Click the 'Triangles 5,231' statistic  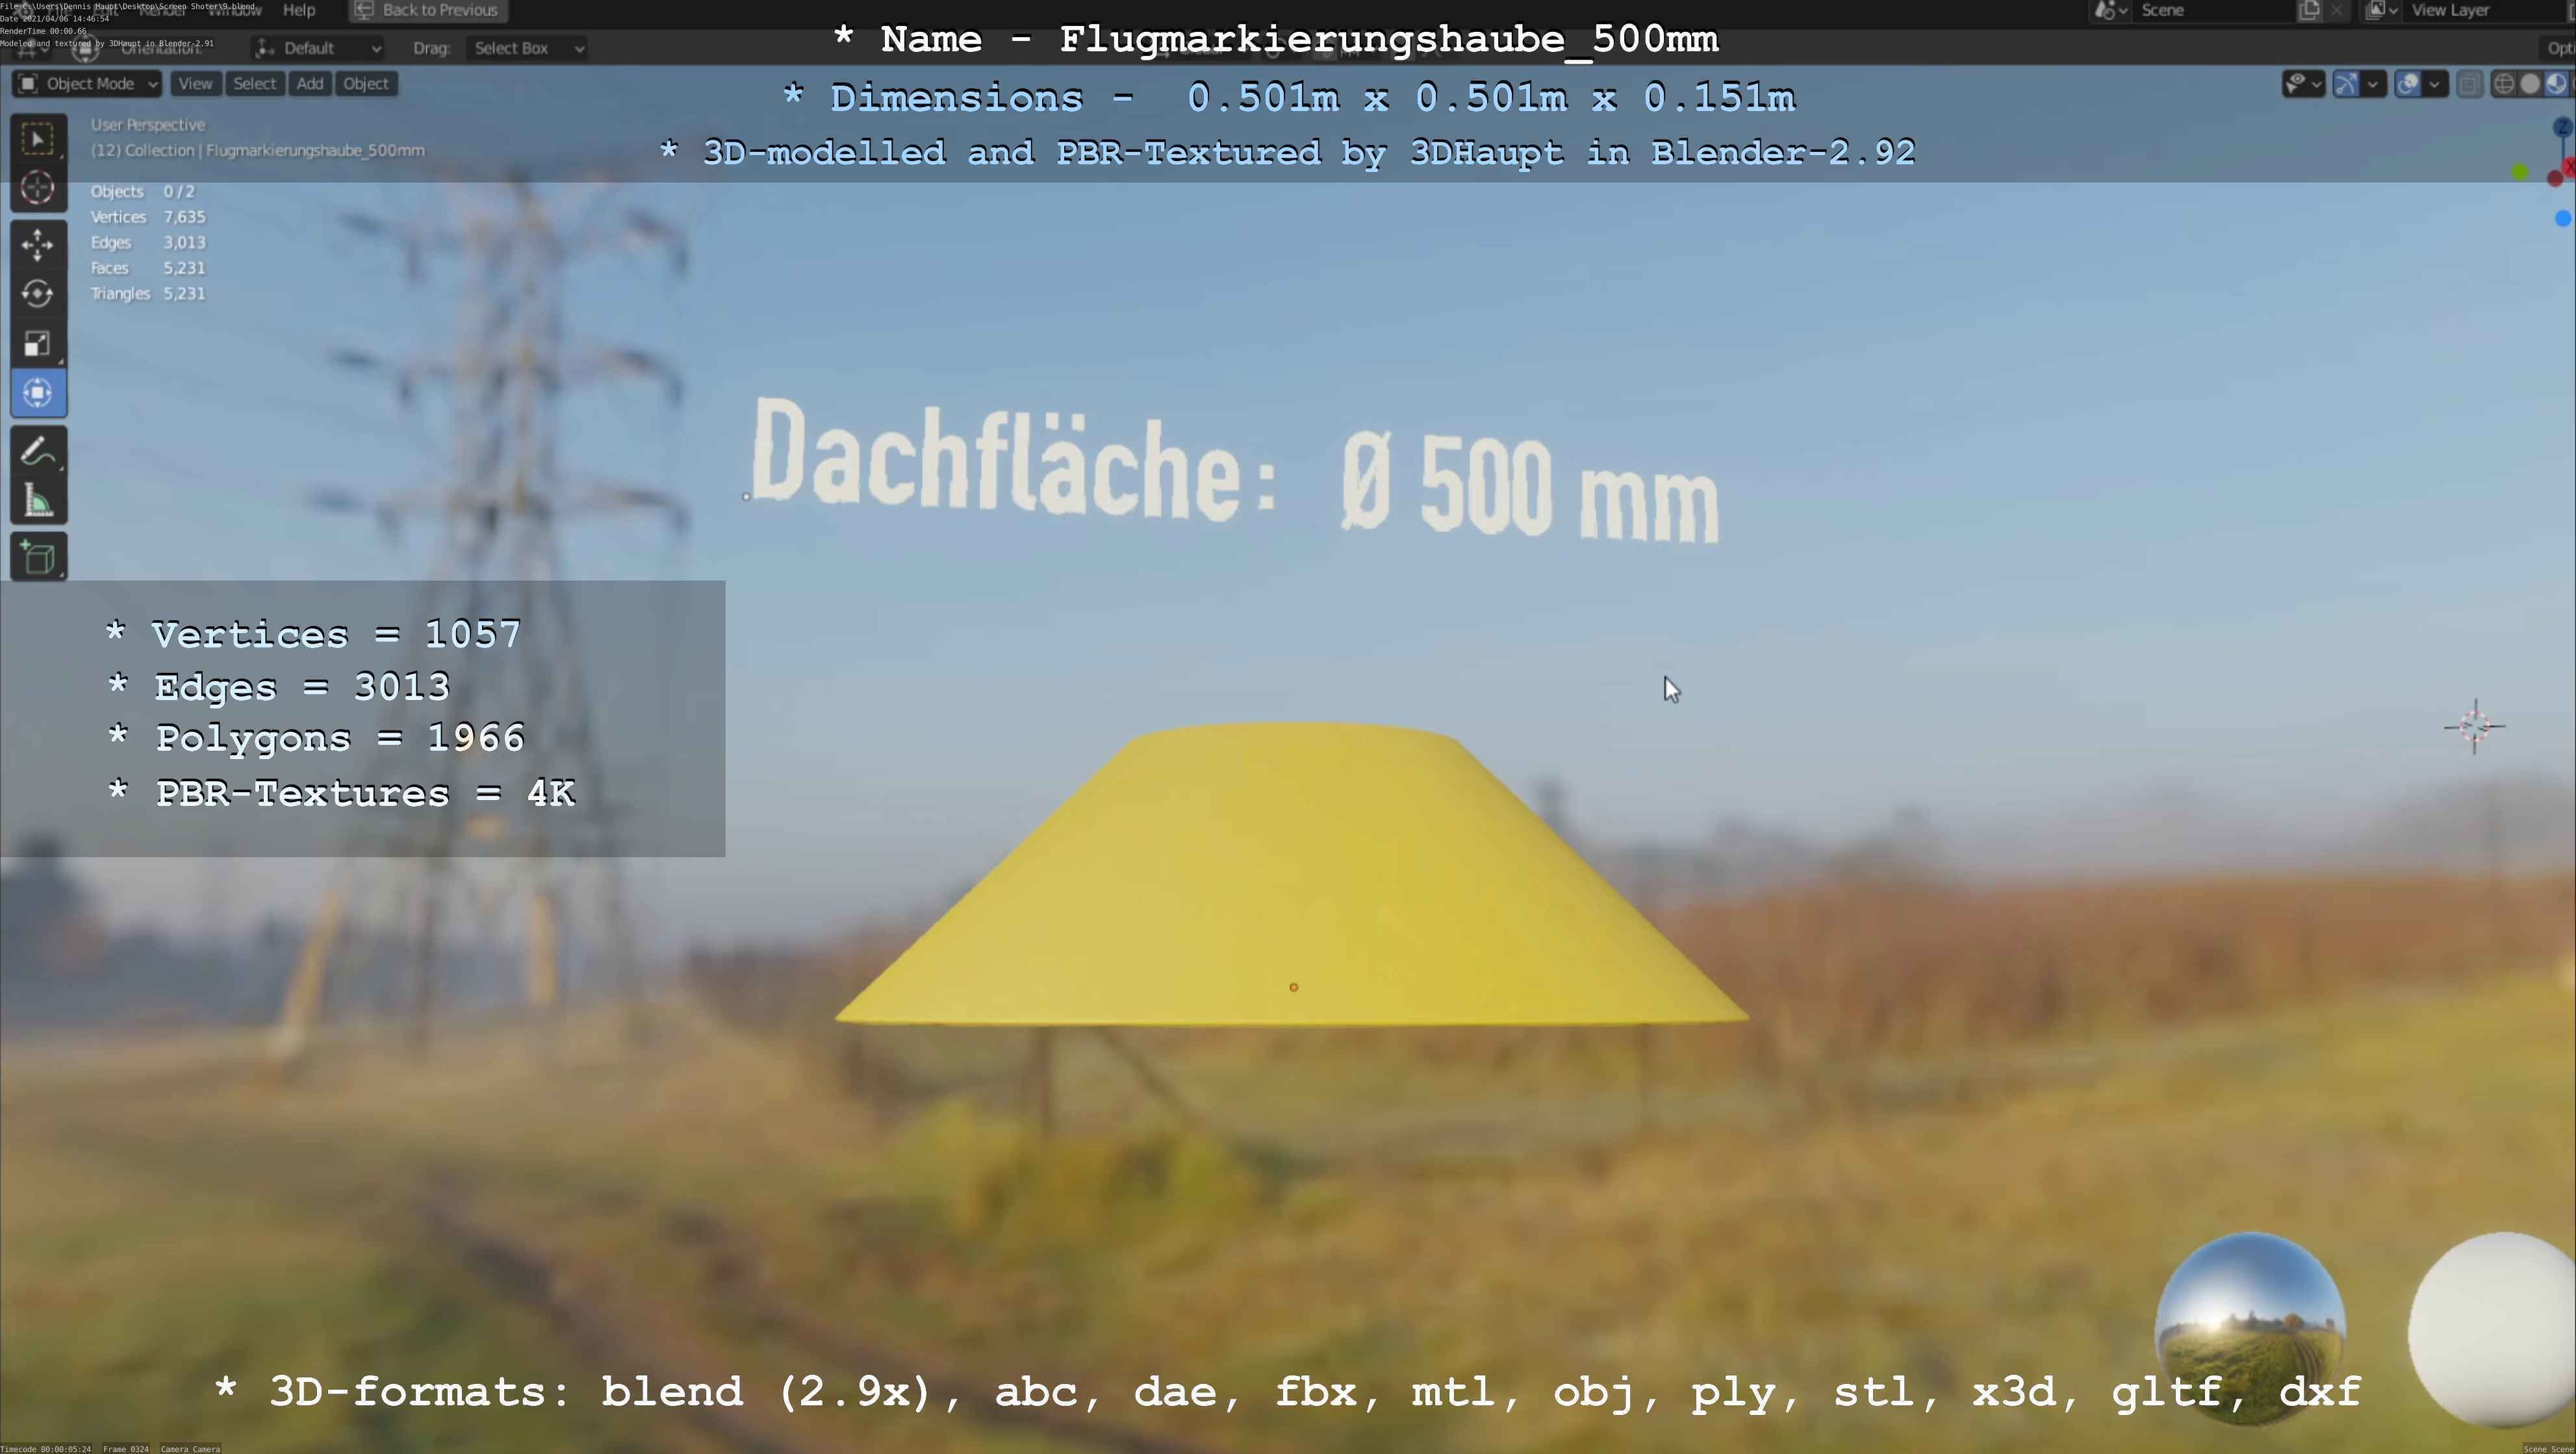pos(148,294)
